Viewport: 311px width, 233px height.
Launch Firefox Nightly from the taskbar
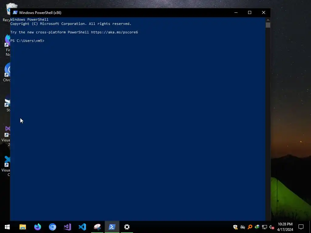[x=37, y=227]
